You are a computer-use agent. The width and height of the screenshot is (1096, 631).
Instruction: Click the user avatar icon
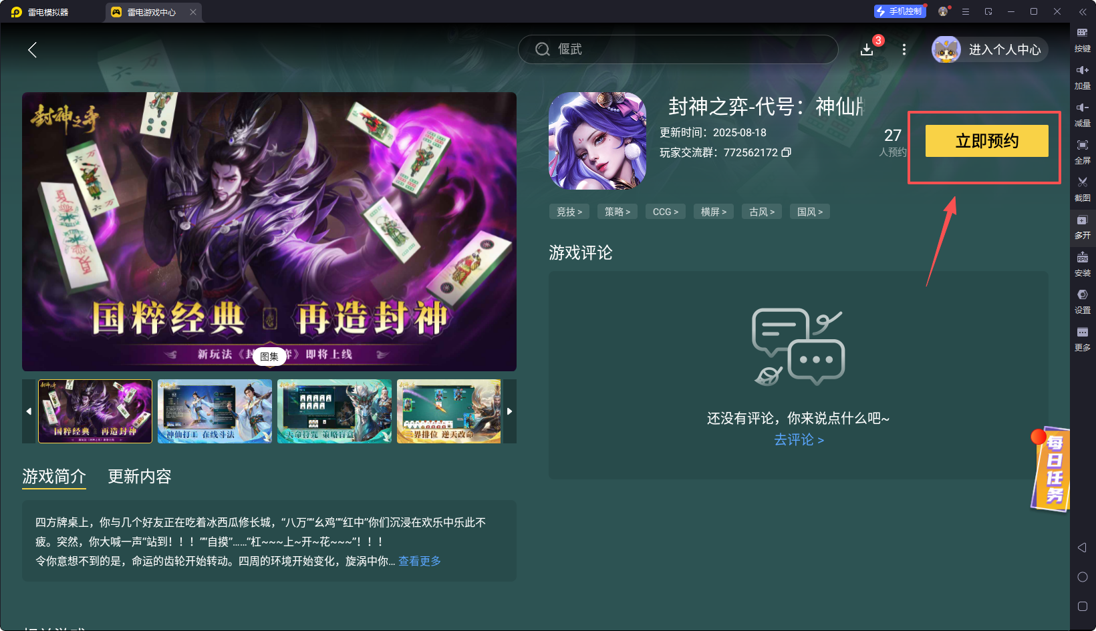(x=946, y=49)
